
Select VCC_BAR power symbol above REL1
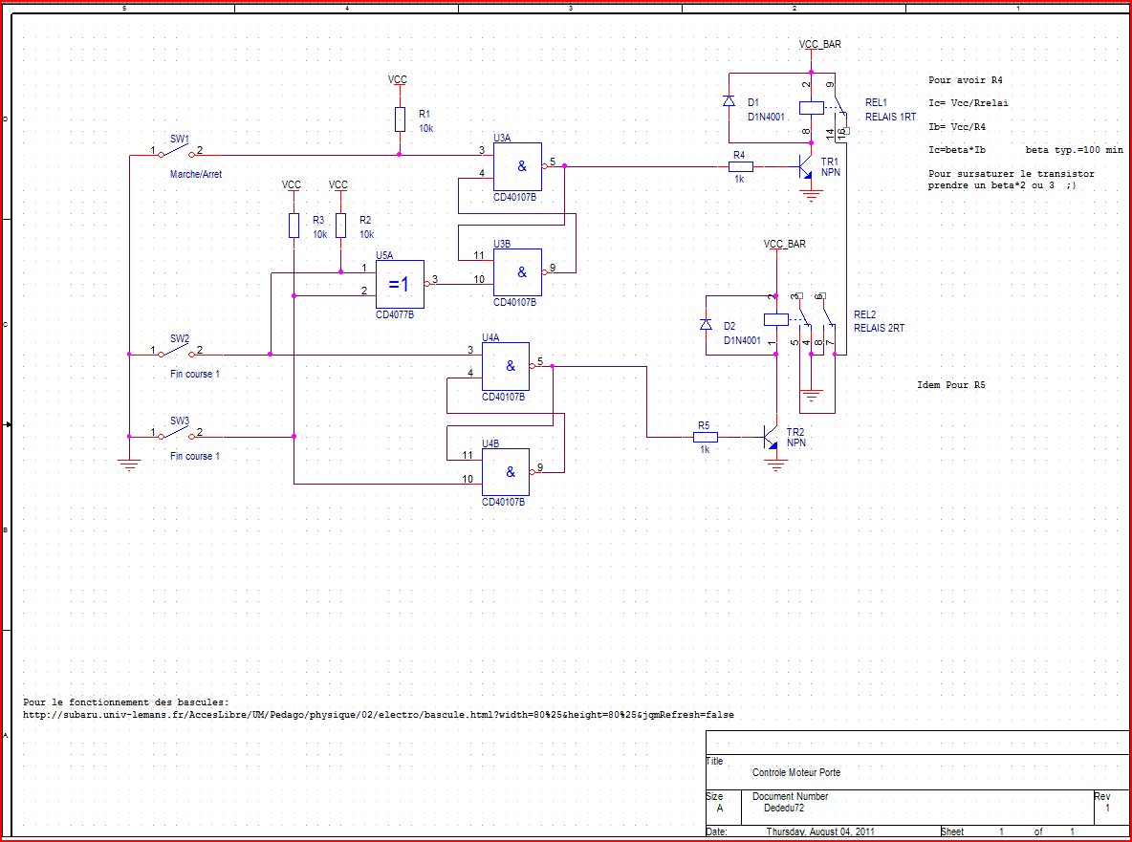820,47
